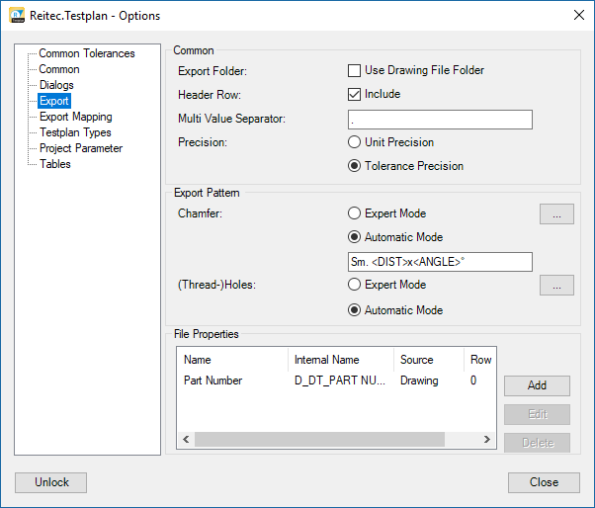The height and width of the screenshot is (508, 595).
Task: Select Unit Precision radio button
Action: [355, 142]
